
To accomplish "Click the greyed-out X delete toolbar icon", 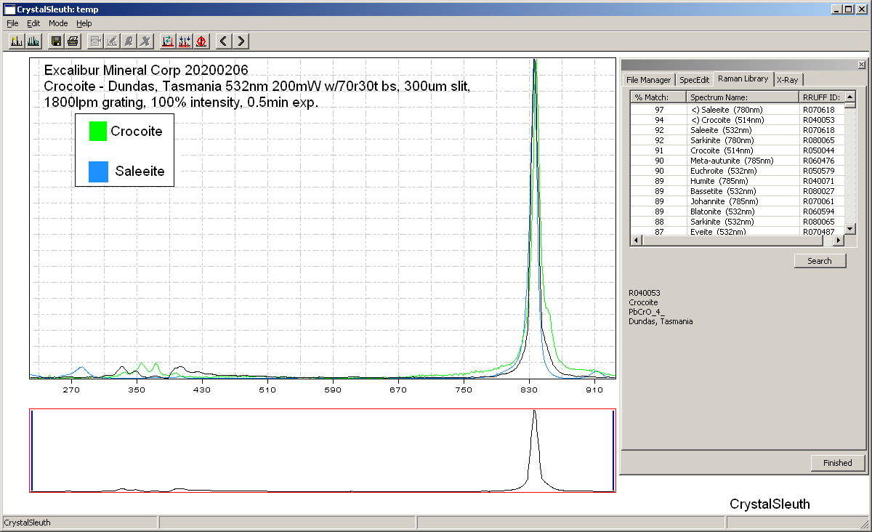I will (145, 41).
